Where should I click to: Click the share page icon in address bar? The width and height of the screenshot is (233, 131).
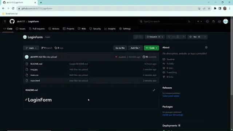click(x=204, y=8)
